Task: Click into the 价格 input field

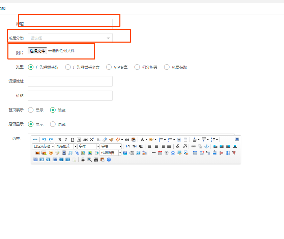Action: (x=70, y=96)
